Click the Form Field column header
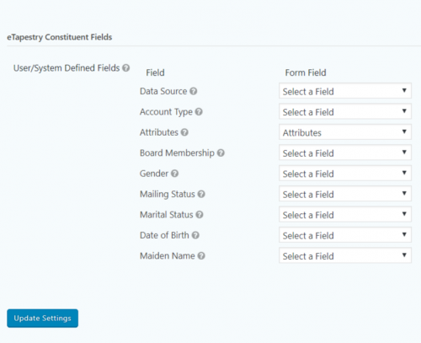The width and height of the screenshot is (421, 343). (306, 72)
